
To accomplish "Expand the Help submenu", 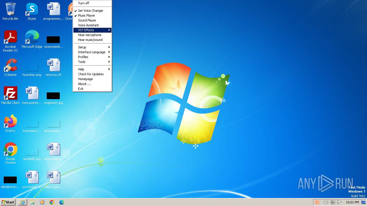I will [x=92, y=69].
